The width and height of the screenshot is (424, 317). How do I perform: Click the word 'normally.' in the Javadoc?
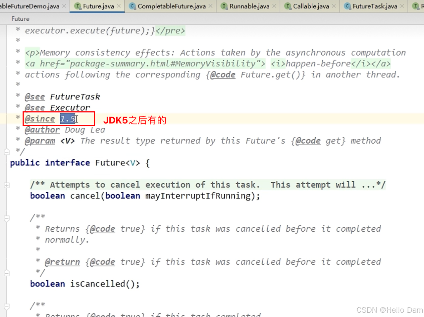tap(67, 240)
